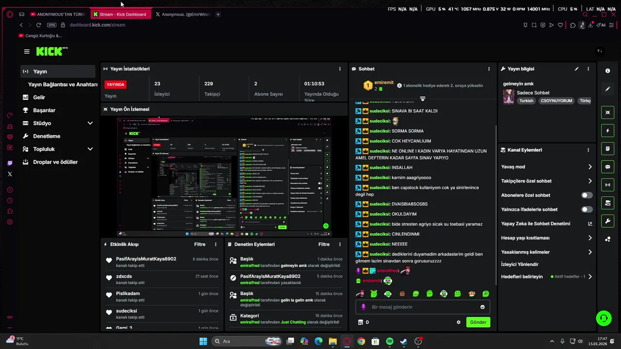Edit Yayın bilgisi with the panel's pencil icon
The width and height of the screenshot is (621, 349).
tap(576, 69)
